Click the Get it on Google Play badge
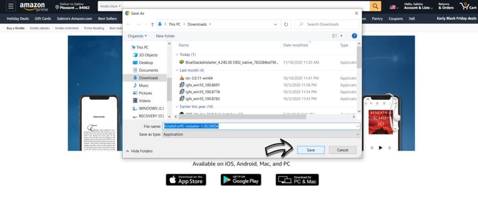The height and width of the screenshot is (205, 478). (241, 180)
